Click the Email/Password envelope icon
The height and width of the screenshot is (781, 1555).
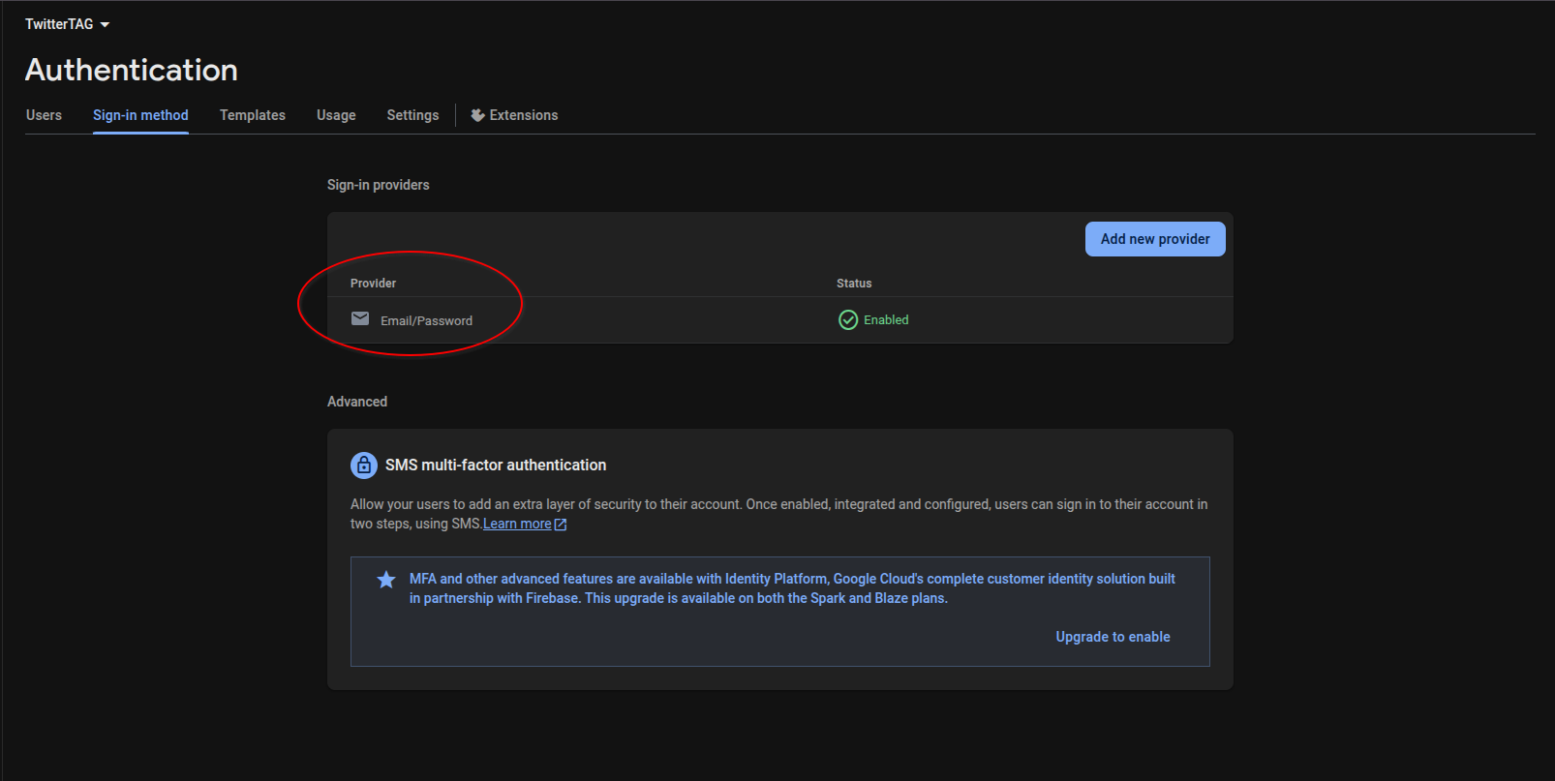click(x=360, y=318)
